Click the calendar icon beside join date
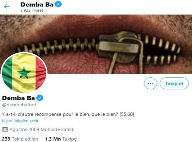 click(5, 129)
